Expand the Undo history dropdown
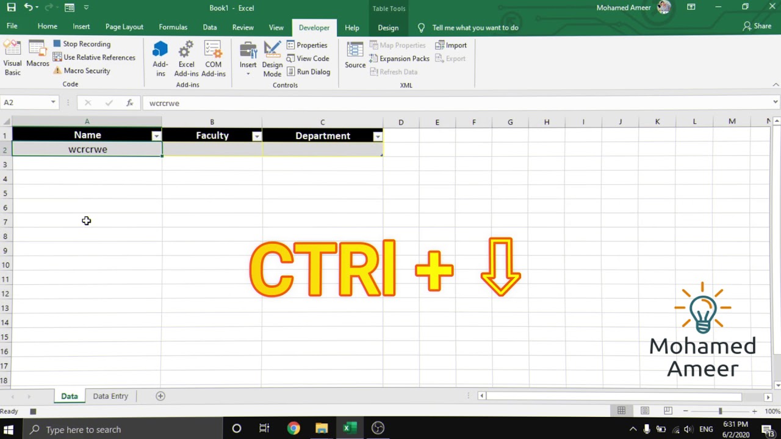This screenshot has height=439, width=781. 37,7
